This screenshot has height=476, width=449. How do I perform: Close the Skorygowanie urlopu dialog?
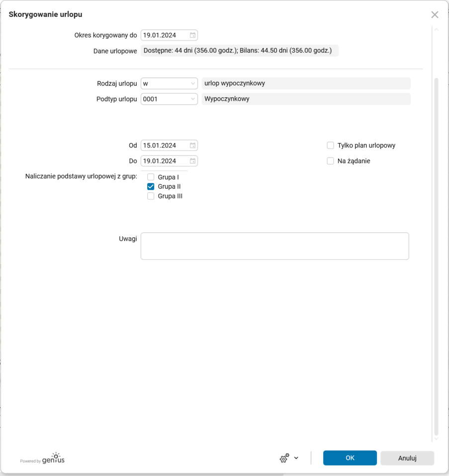(434, 14)
